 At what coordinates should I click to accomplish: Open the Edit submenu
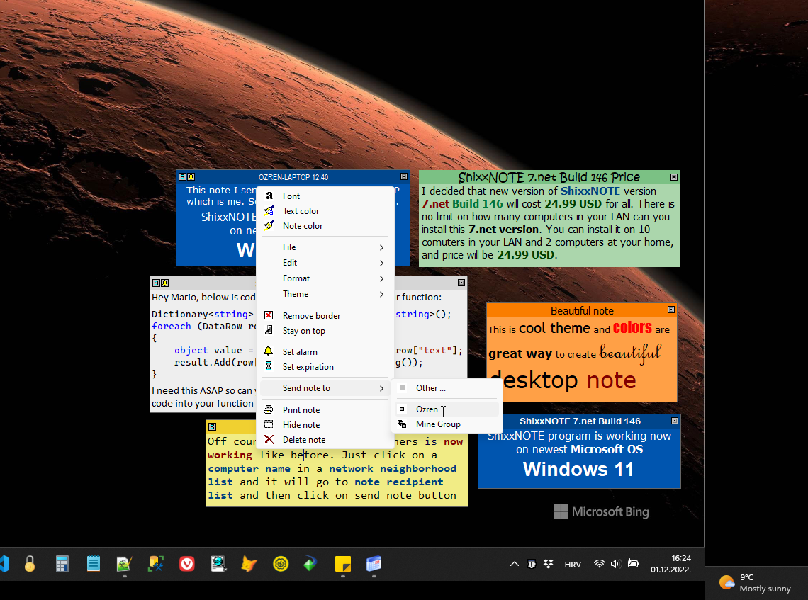coord(325,263)
